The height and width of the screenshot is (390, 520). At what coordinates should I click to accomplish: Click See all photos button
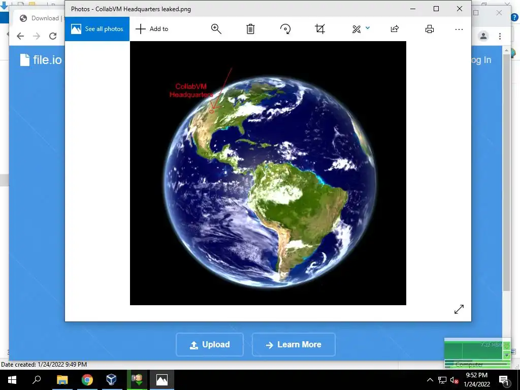tap(97, 29)
